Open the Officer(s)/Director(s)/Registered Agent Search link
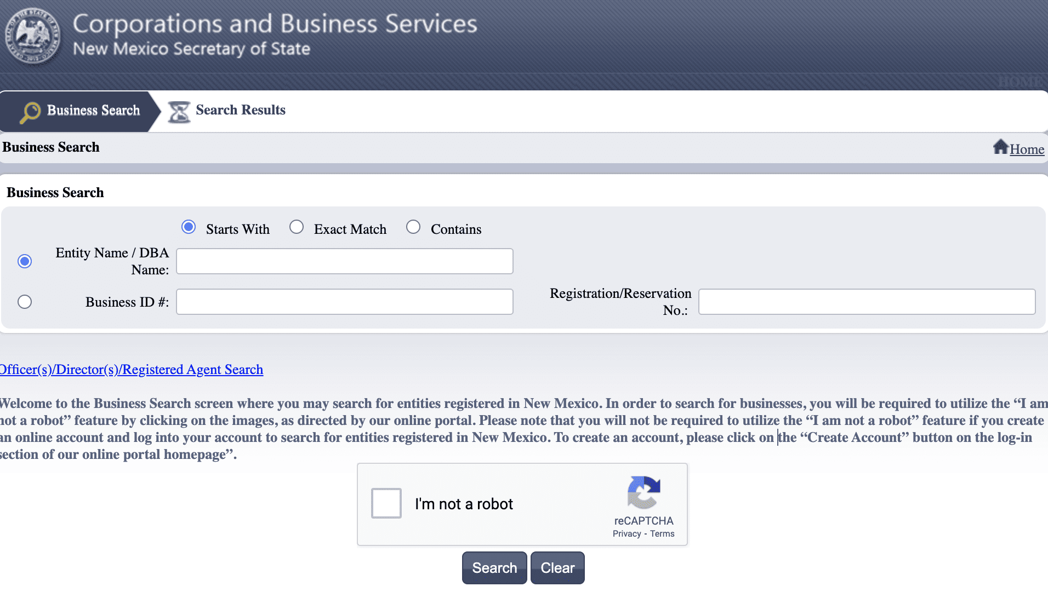The height and width of the screenshot is (598, 1048). (x=132, y=370)
